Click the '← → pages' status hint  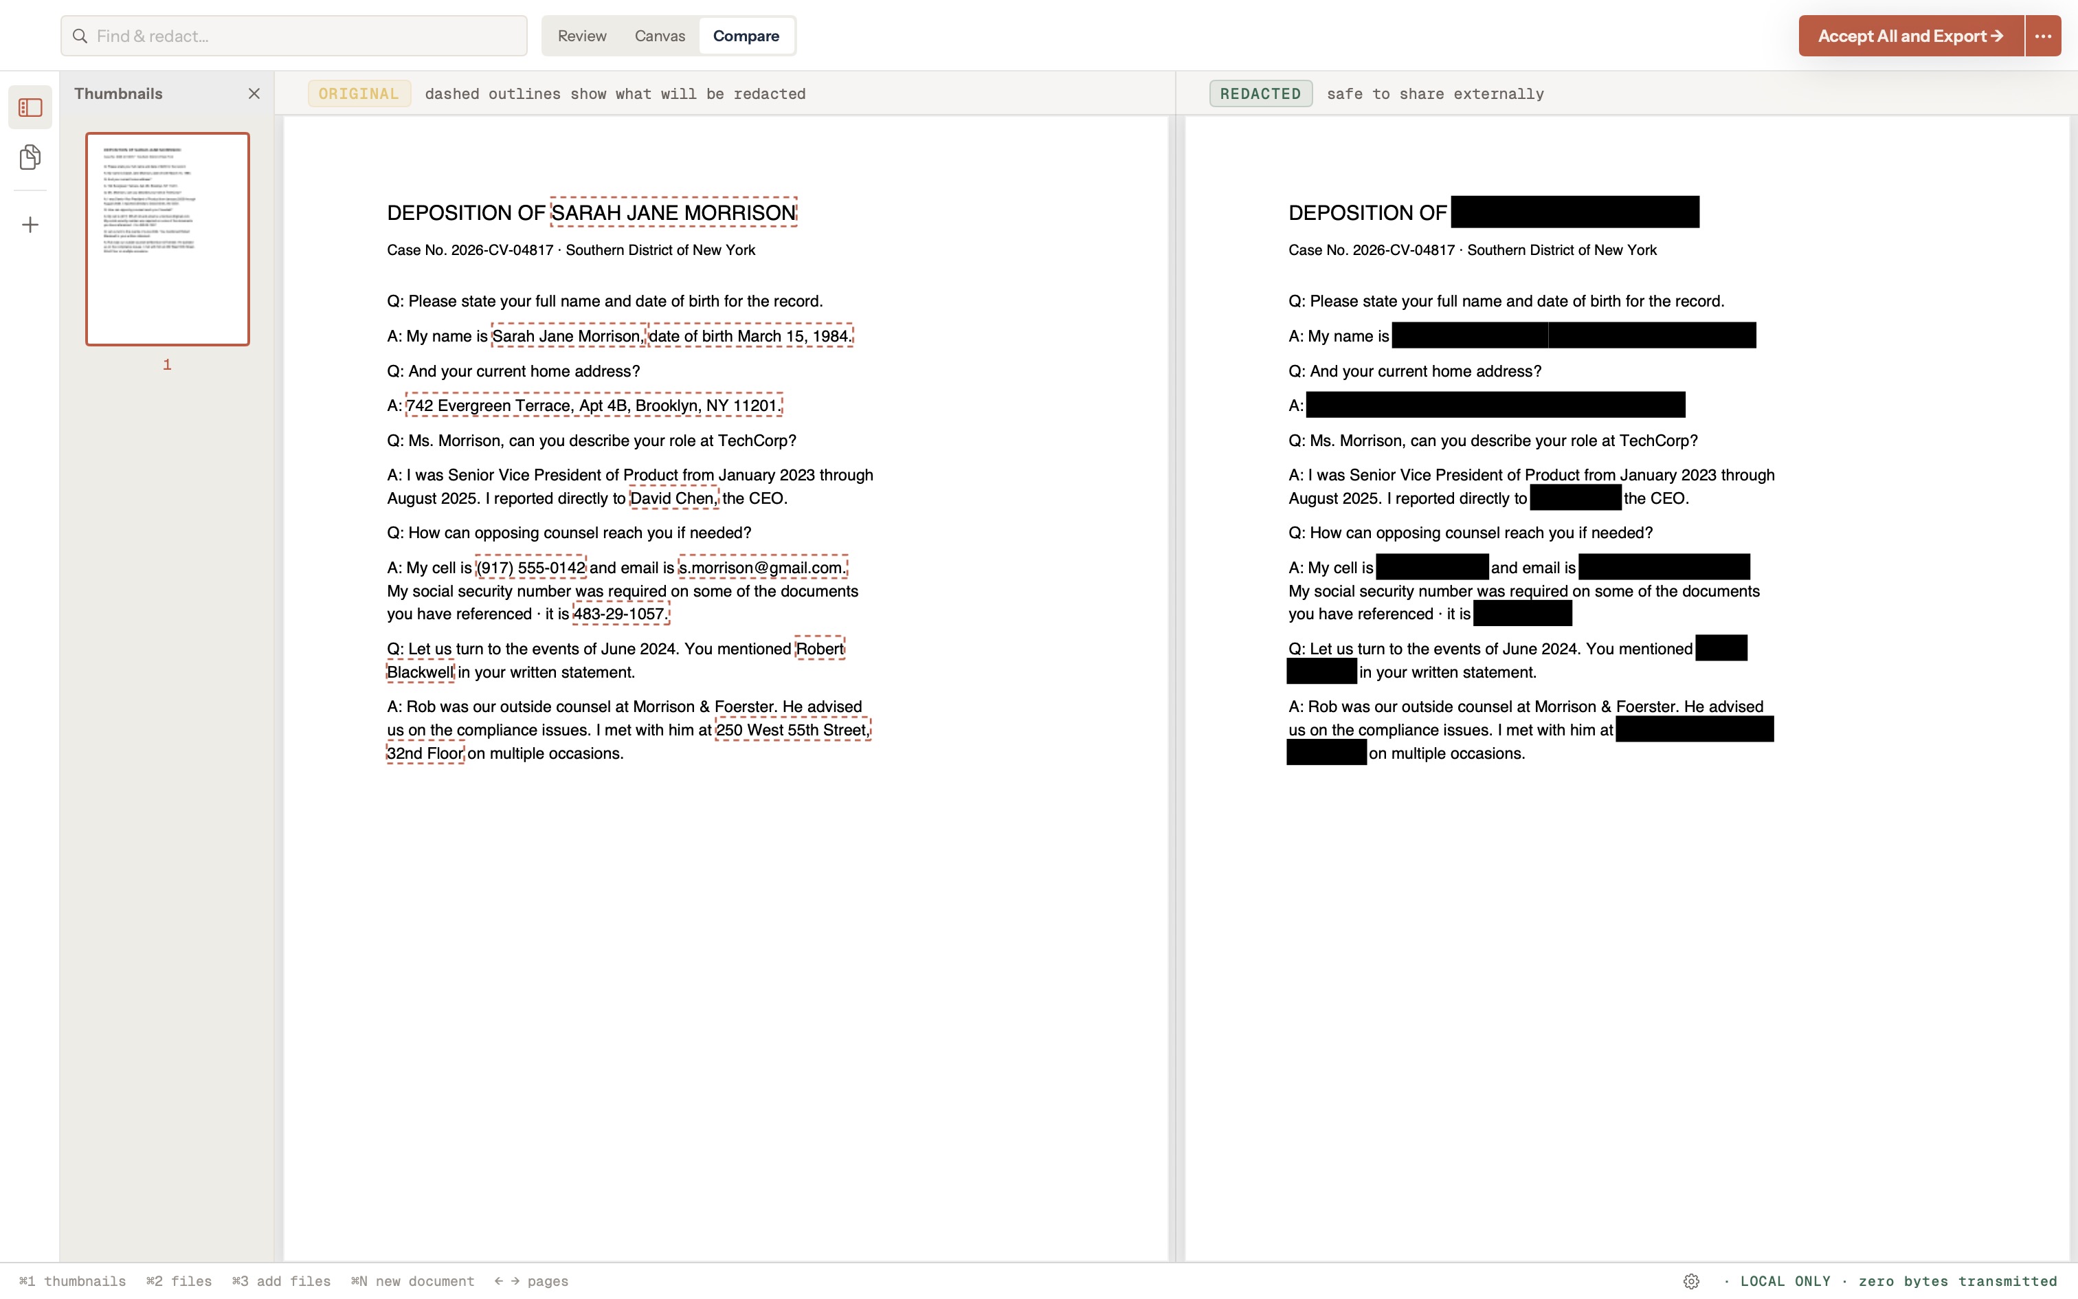(x=530, y=1281)
